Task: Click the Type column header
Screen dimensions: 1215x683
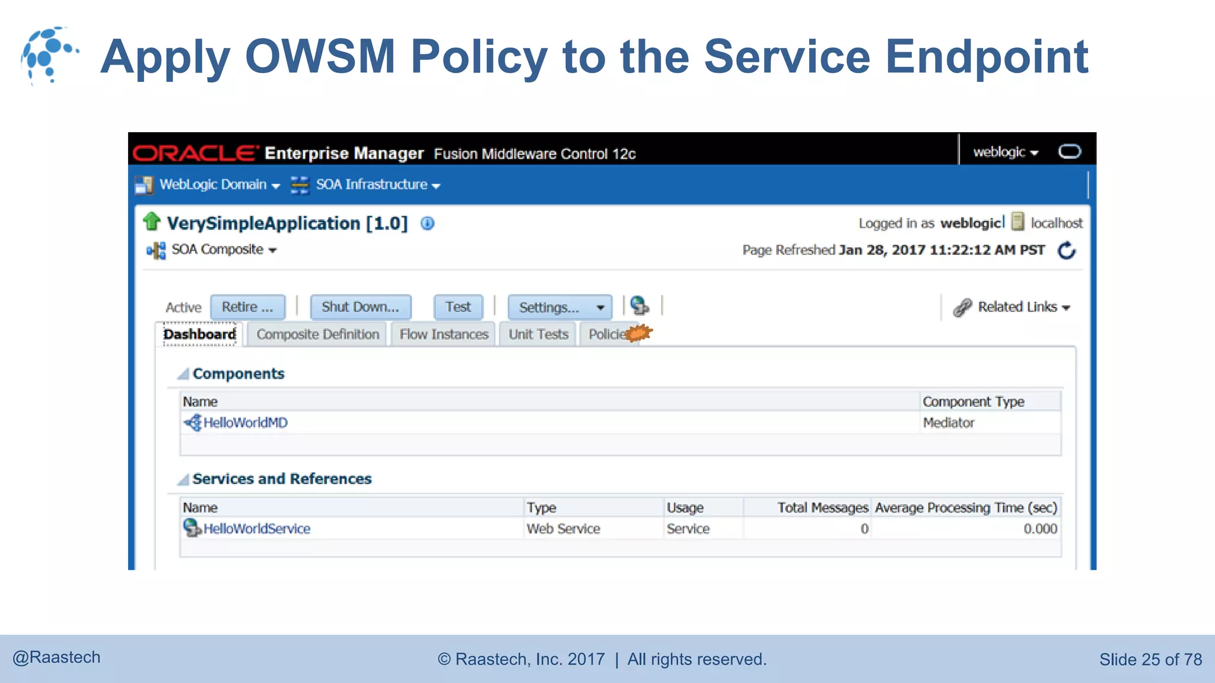Action: tap(593, 508)
